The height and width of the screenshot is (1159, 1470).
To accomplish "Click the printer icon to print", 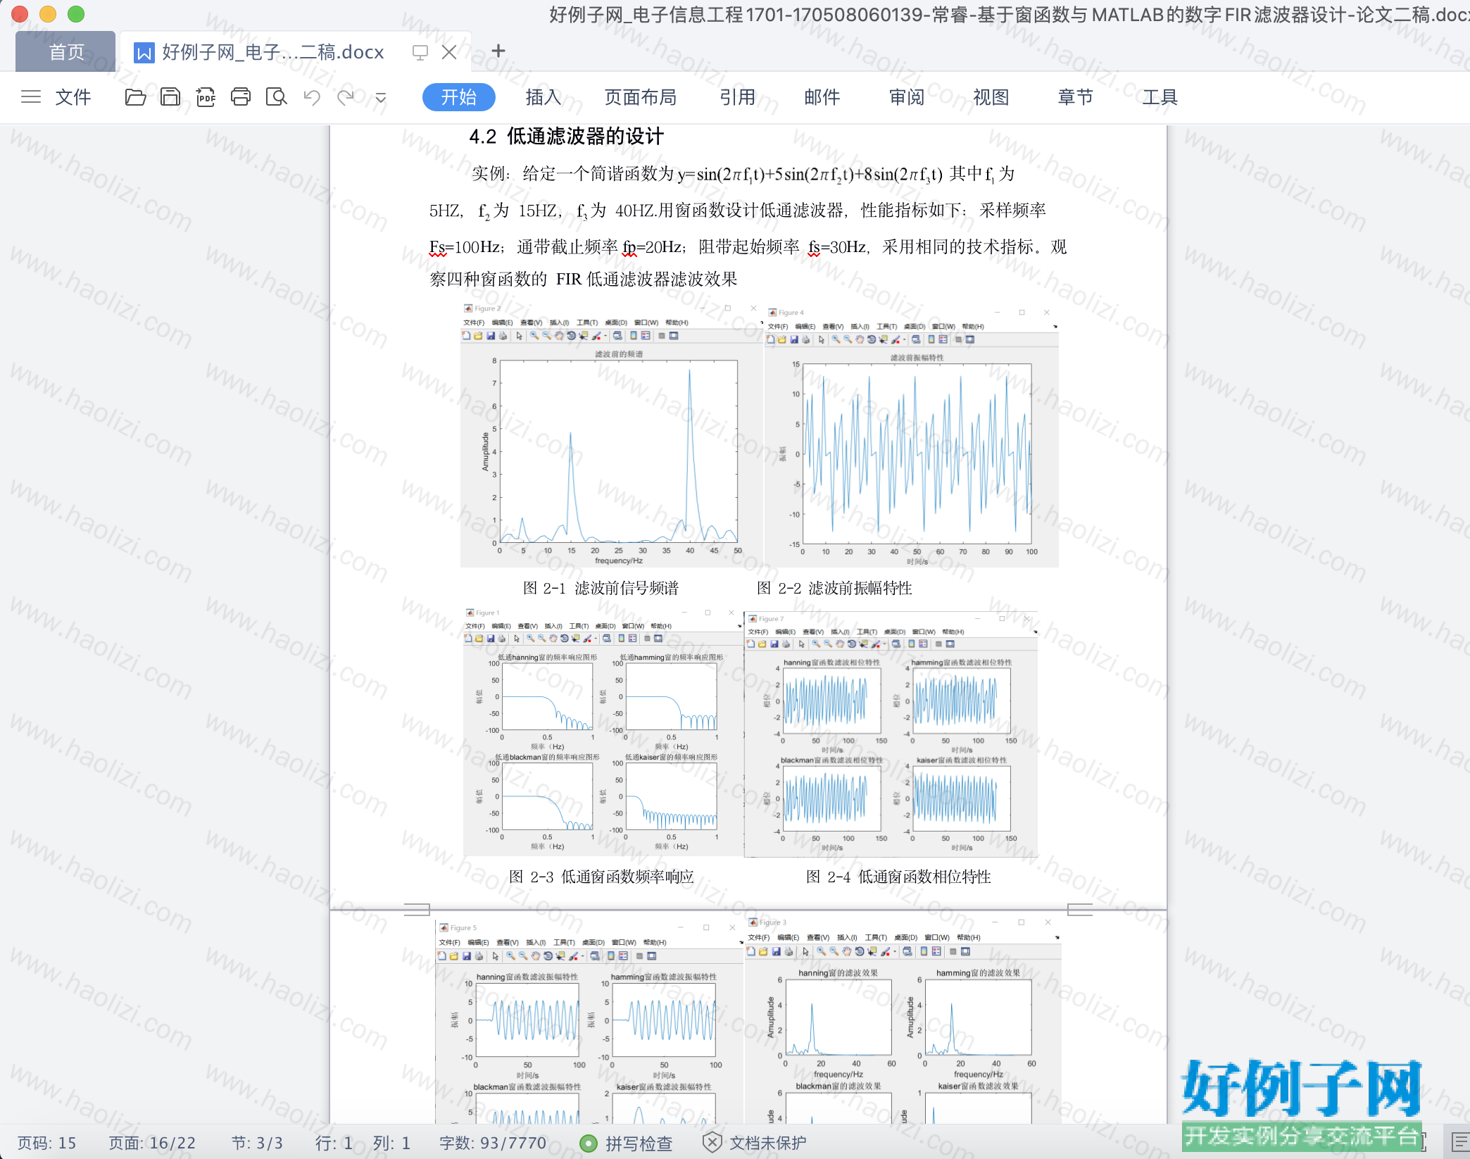I will point(241,97).
